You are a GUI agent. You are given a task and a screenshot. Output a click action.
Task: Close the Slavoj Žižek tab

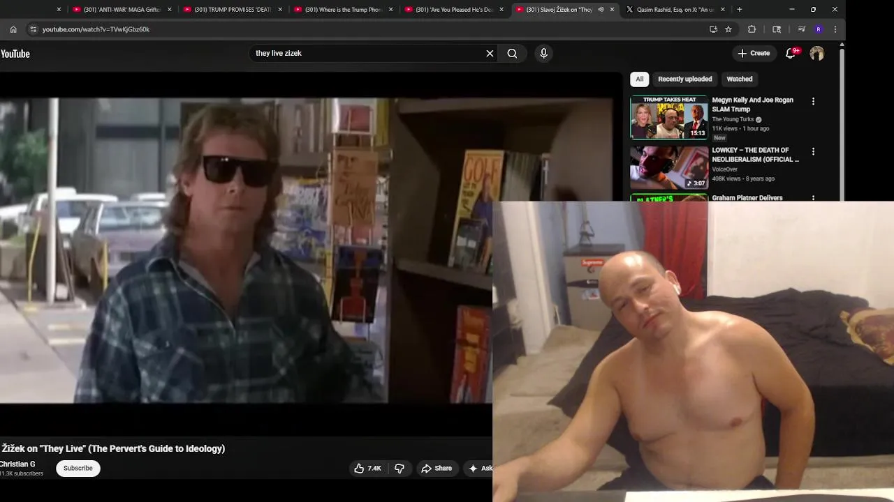coord(612,10)
